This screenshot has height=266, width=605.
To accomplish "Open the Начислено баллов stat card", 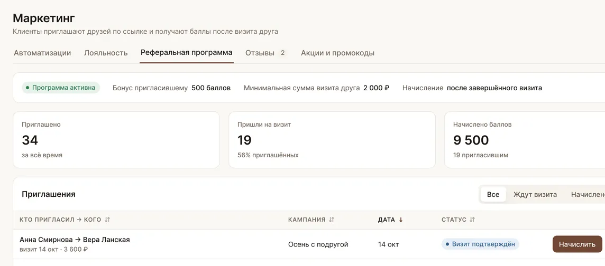I will coord(525,140).
